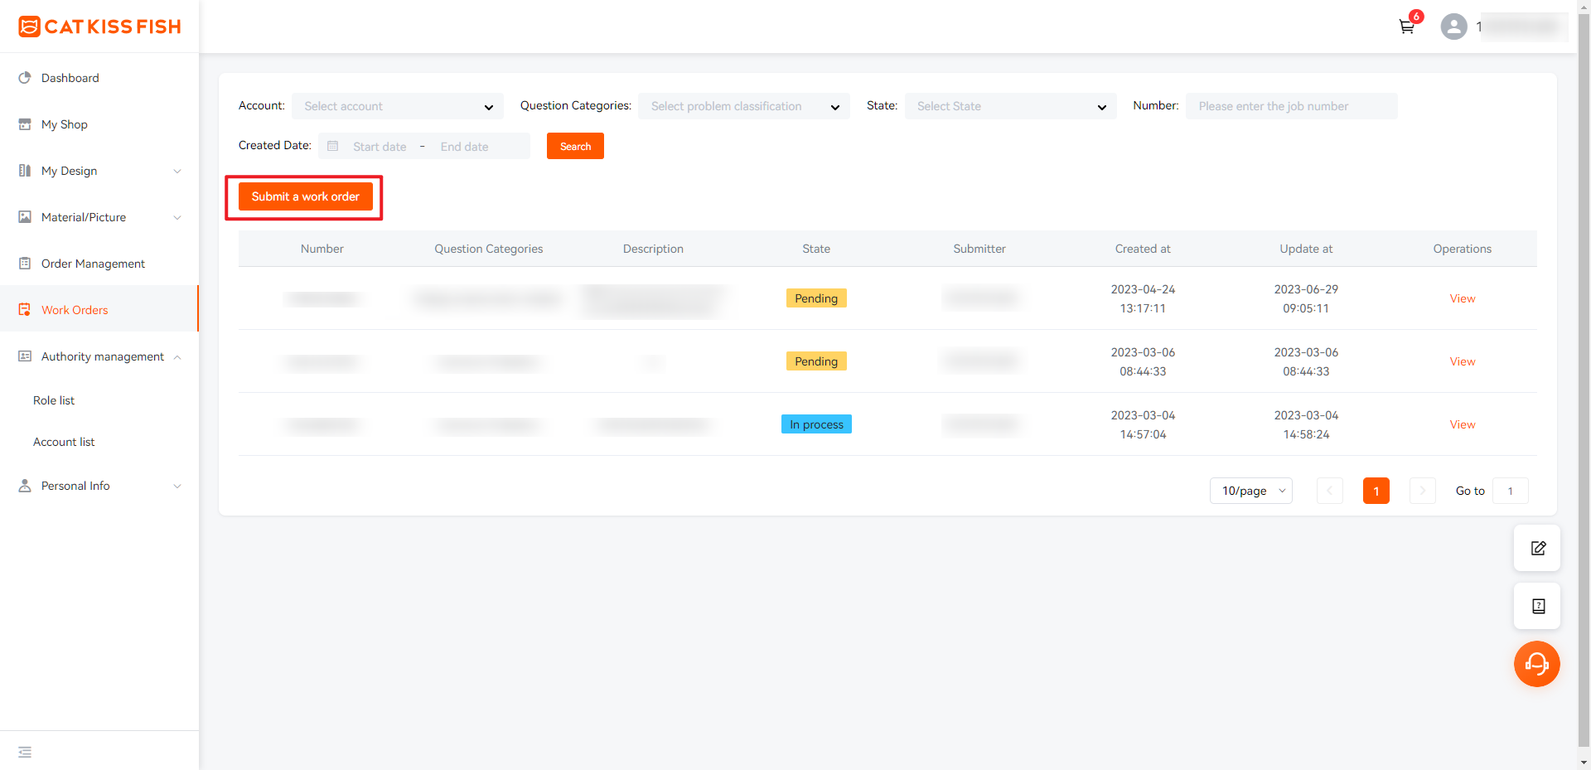Go to the previous page arrow
This screenshot has width=1591, height=770.
click(x=1330, y=491)
